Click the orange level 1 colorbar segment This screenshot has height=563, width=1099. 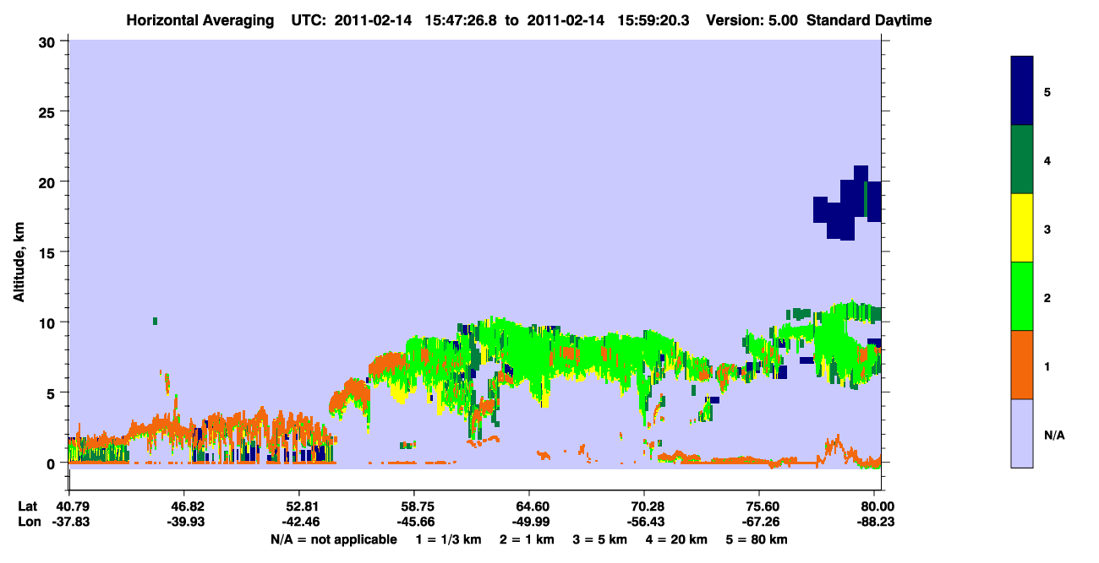(x=1022, y=365)
